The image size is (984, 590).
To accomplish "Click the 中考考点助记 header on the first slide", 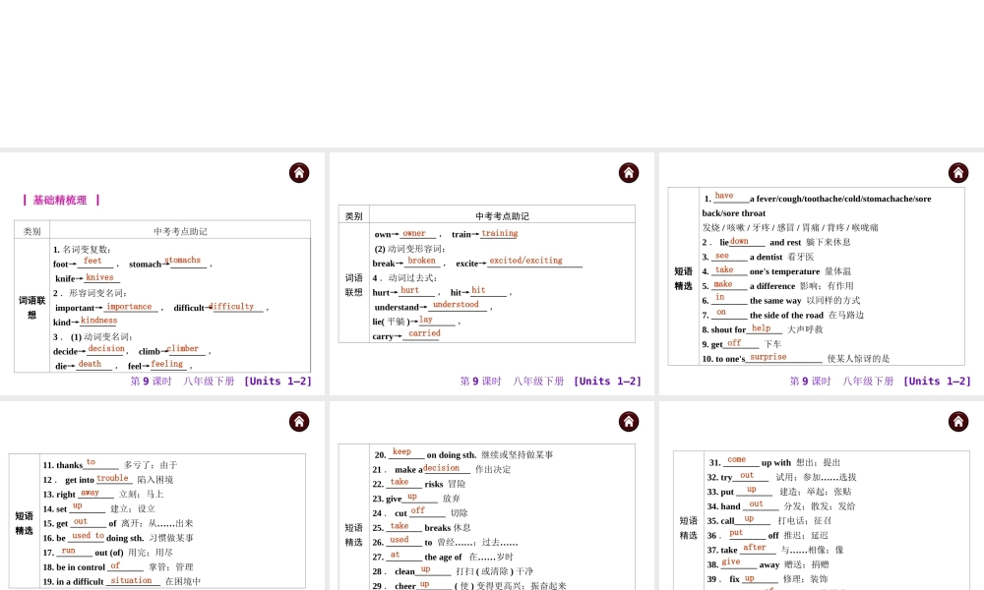I will pyautogui.click(x=180, y=231).
